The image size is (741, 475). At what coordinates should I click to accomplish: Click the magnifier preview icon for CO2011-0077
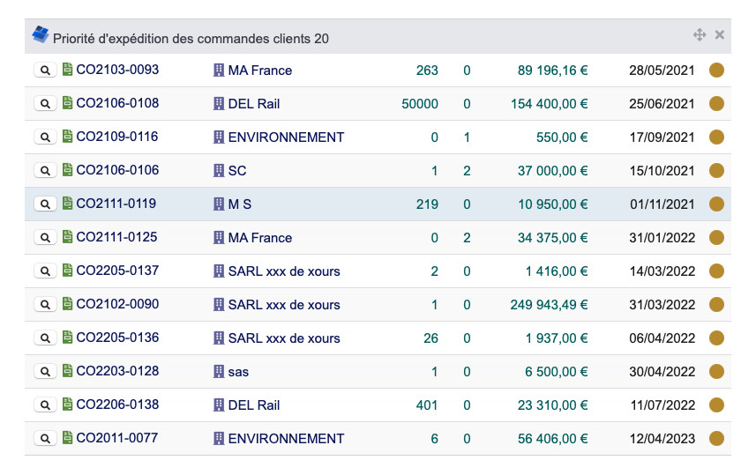[44, 439]
